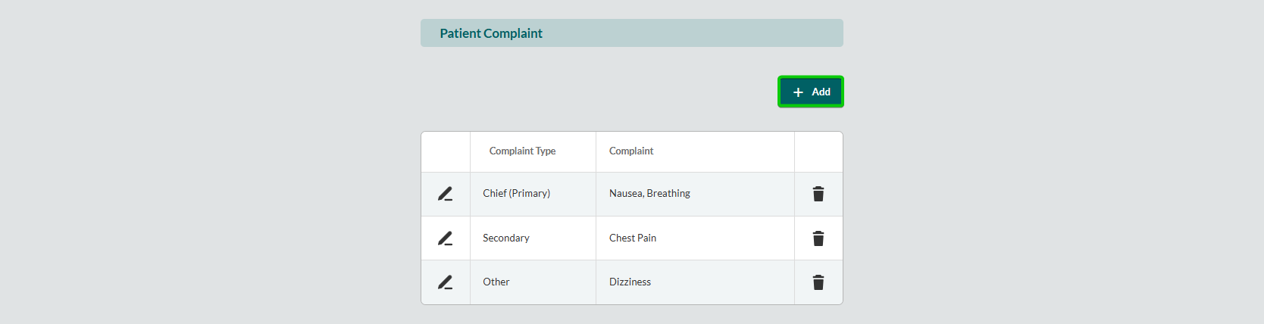The width and height of the screenshot is (1264, 324).
Task: Select the Other complaint type cell
Action: pyautogui.click(x=496, y=282)
